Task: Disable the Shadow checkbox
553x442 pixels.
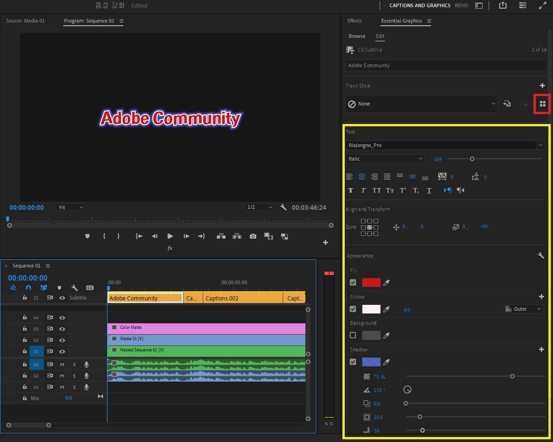Action: tap(353, 362)
